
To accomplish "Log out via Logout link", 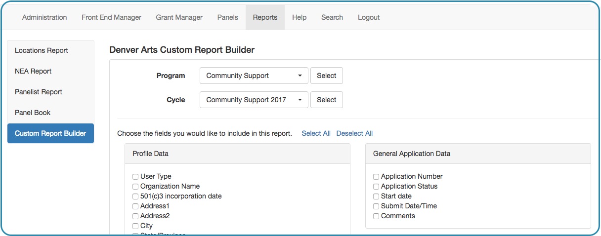I will pos(369,17).
